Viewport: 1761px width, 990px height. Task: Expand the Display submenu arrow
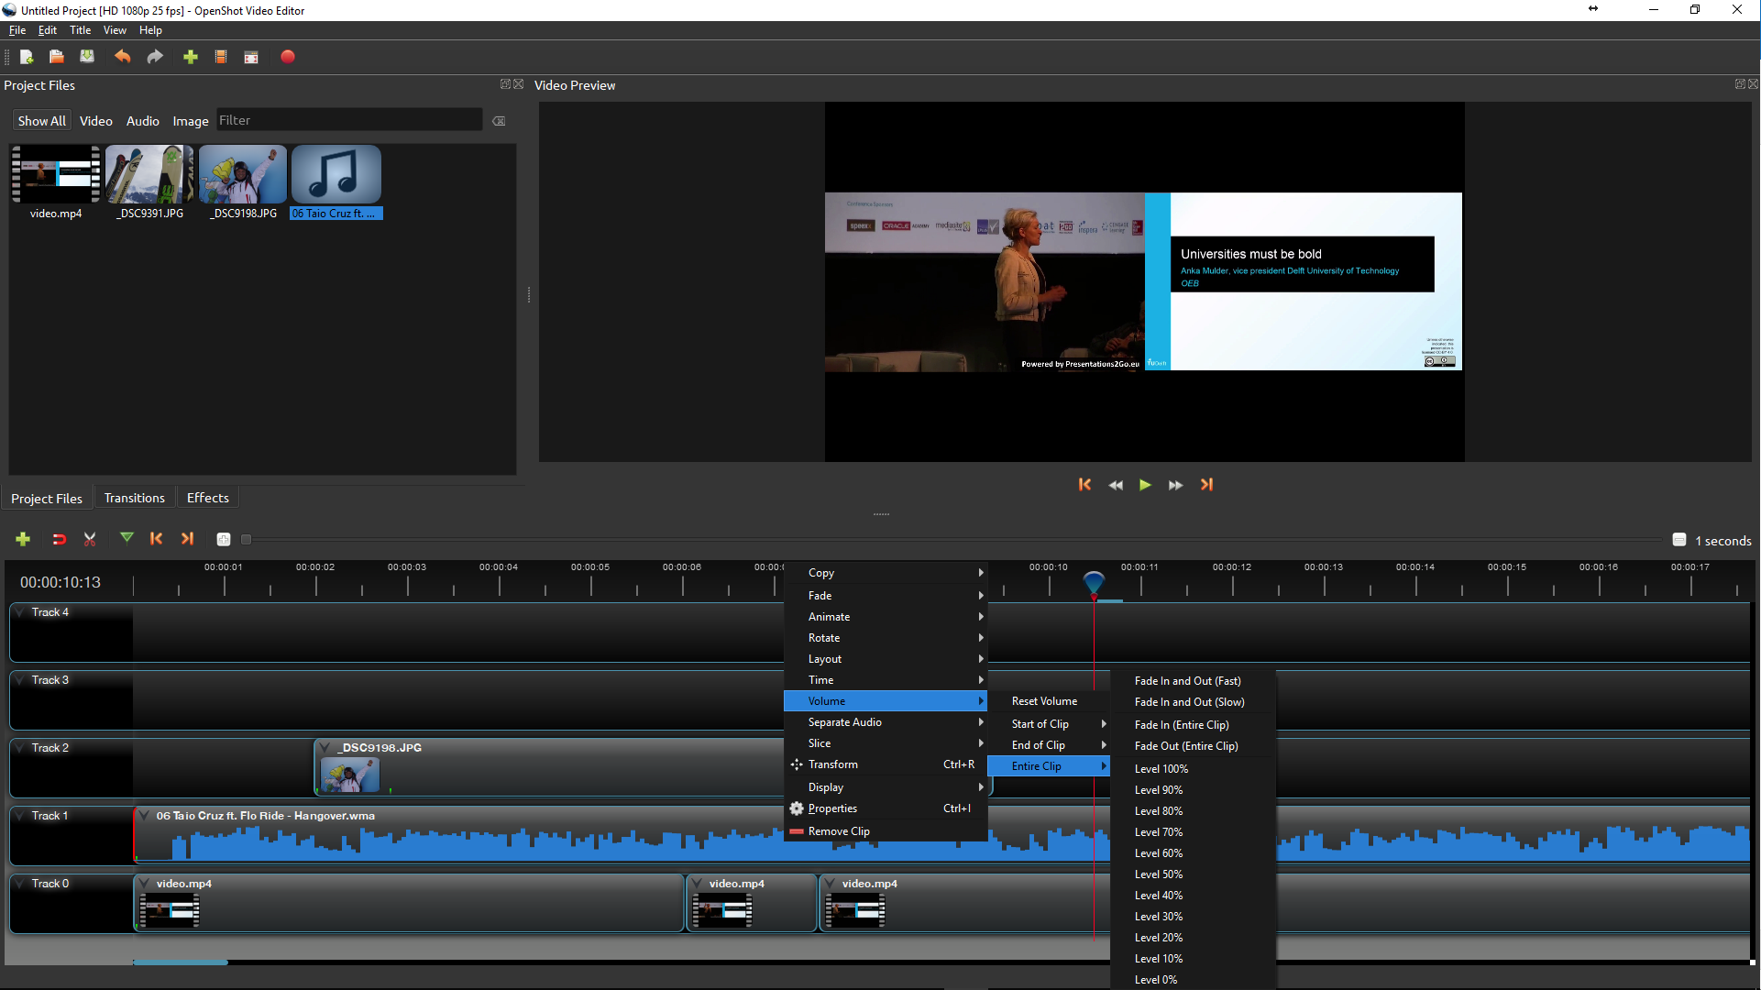(980, 786)
